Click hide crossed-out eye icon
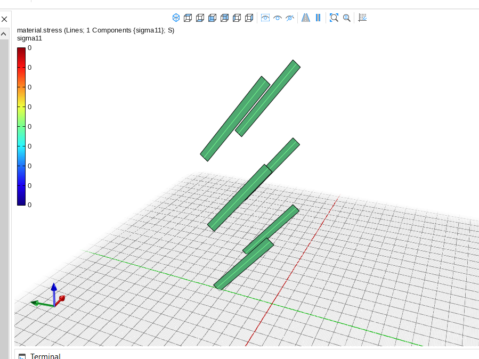 click(x=290, y=18)
